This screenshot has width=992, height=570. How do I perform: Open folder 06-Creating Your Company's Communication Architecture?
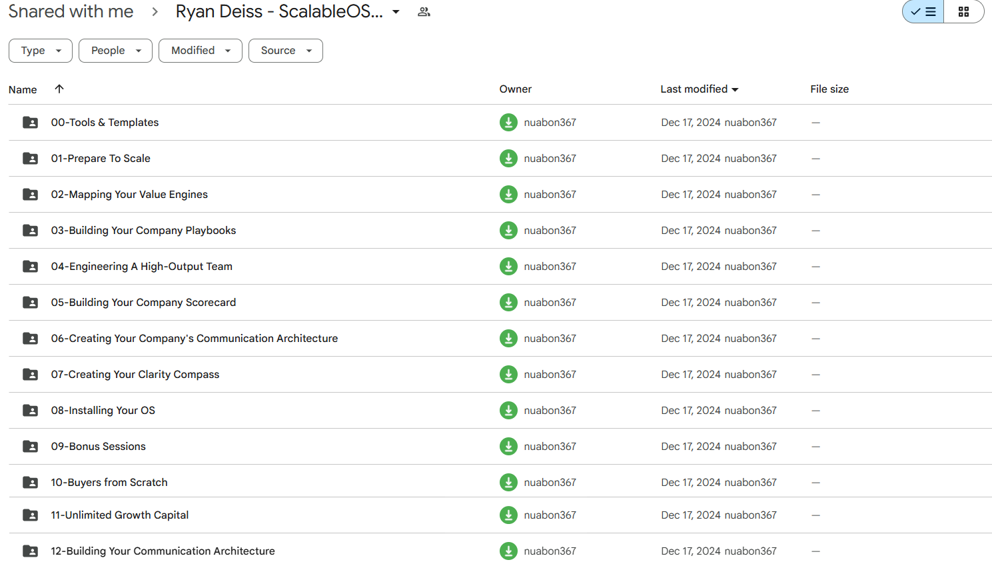[195, 339]
